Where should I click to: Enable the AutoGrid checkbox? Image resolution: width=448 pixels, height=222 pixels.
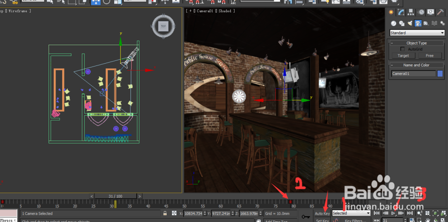pos(403,49)
